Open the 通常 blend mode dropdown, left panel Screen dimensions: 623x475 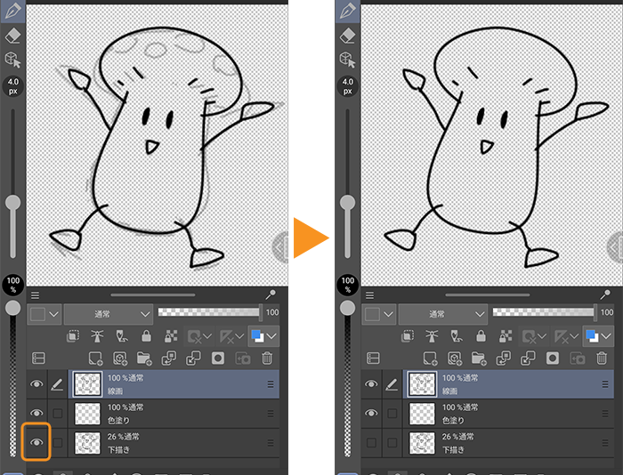pyautogui.click(x=109, y=313)
